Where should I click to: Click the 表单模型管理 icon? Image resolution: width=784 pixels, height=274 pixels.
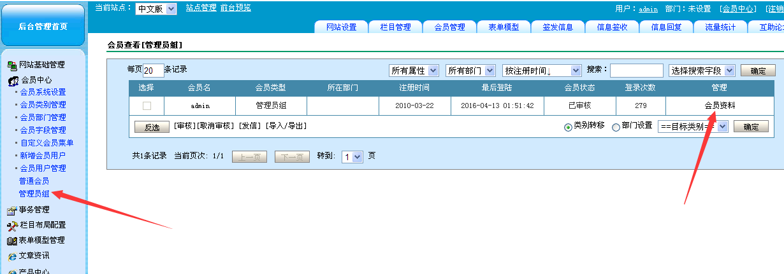tap(11, 241)
